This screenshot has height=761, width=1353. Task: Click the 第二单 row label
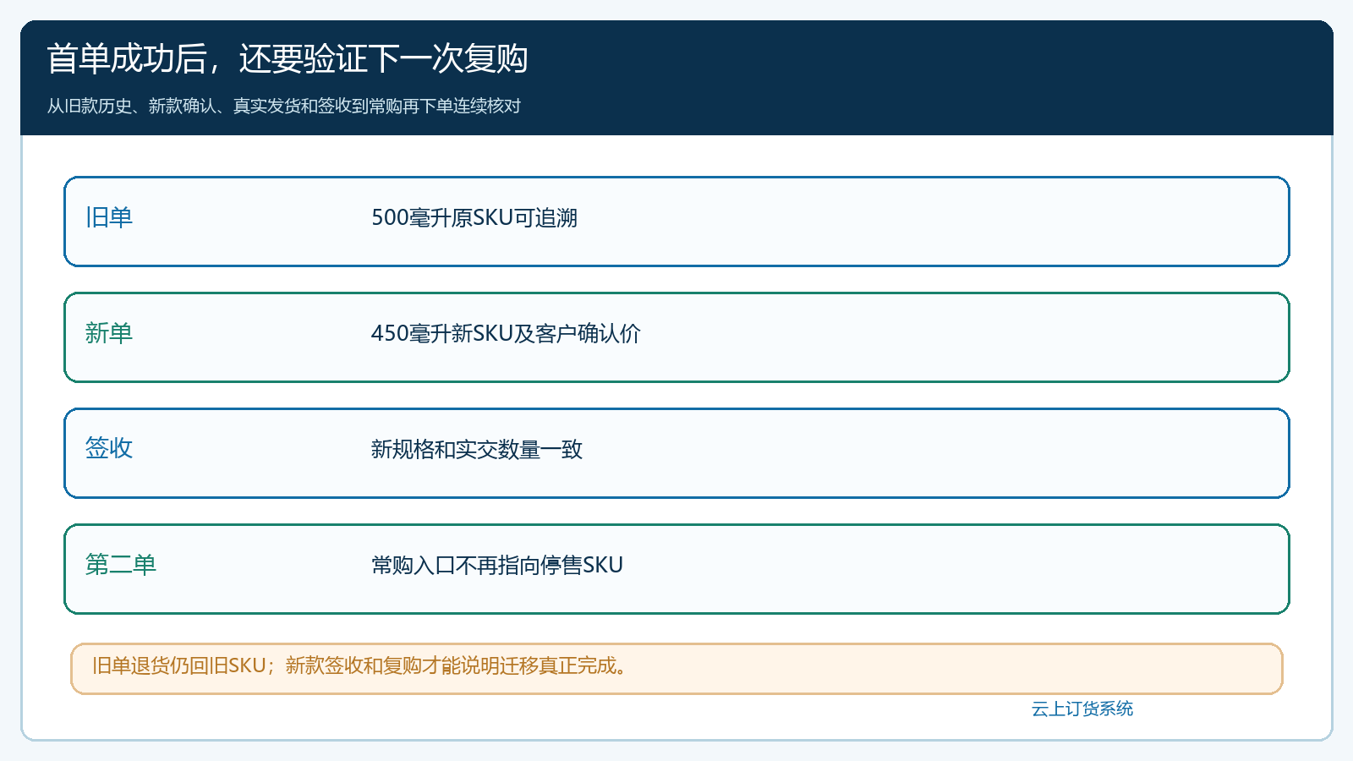[x=121, y=564]
